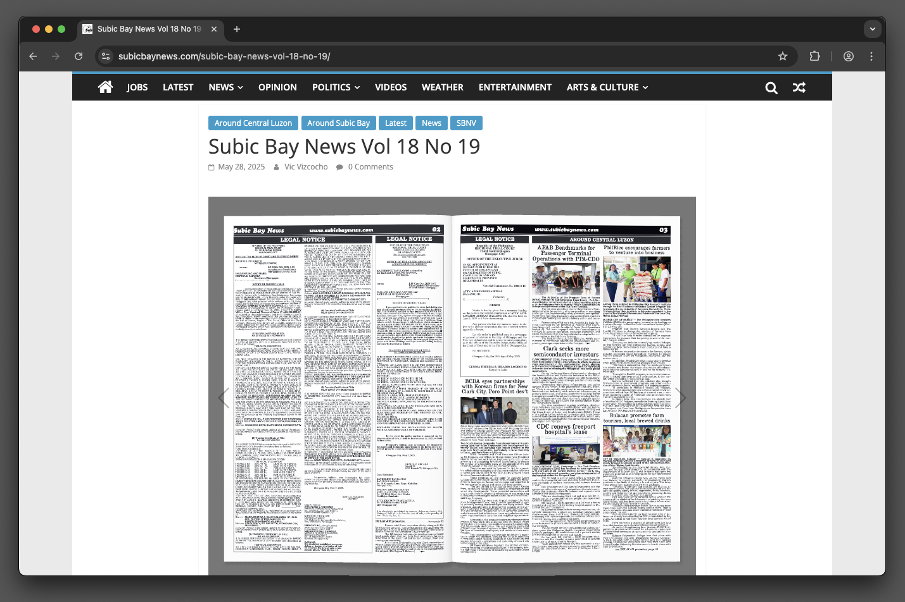Click the home icon in the site navigation
905x602 pixels.
[106, 87]
